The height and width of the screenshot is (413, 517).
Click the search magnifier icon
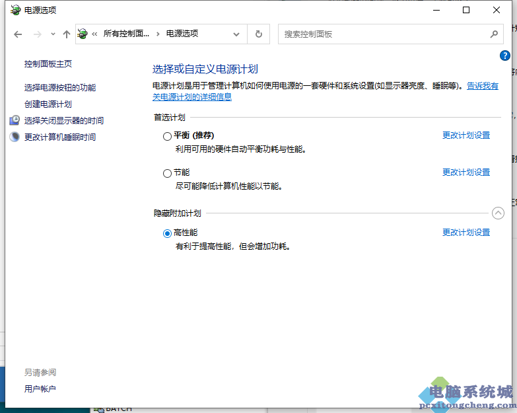pyautogui.click(x=494, y=34)
